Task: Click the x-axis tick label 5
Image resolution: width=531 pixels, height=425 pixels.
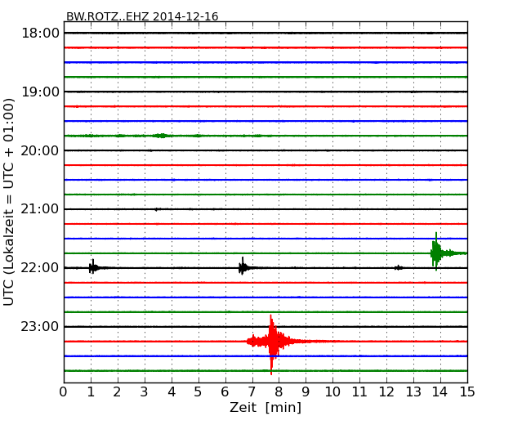Action: click(x=199, y=392)
